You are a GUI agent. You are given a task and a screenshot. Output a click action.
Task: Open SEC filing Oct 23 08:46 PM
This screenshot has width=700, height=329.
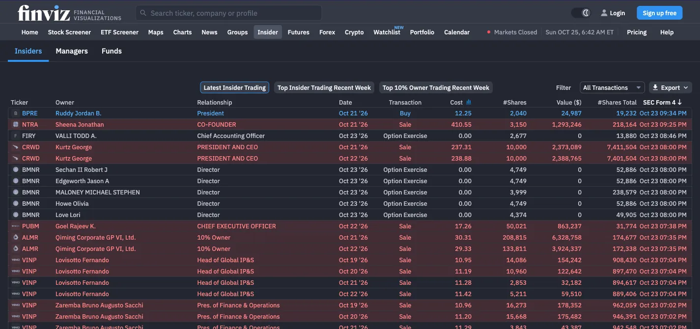[663, 136]
